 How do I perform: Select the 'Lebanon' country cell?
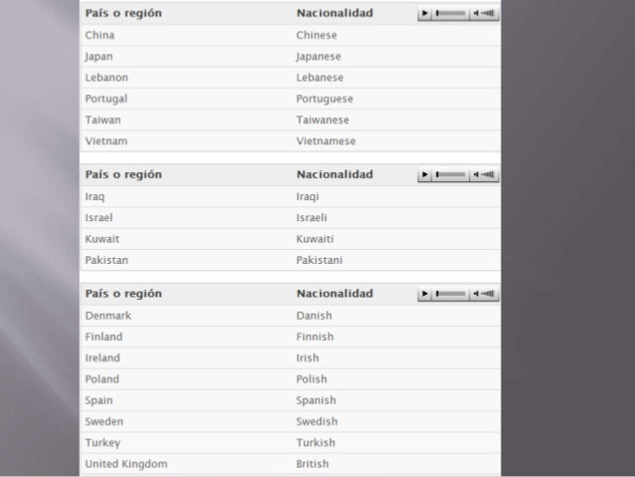[106, 78]
